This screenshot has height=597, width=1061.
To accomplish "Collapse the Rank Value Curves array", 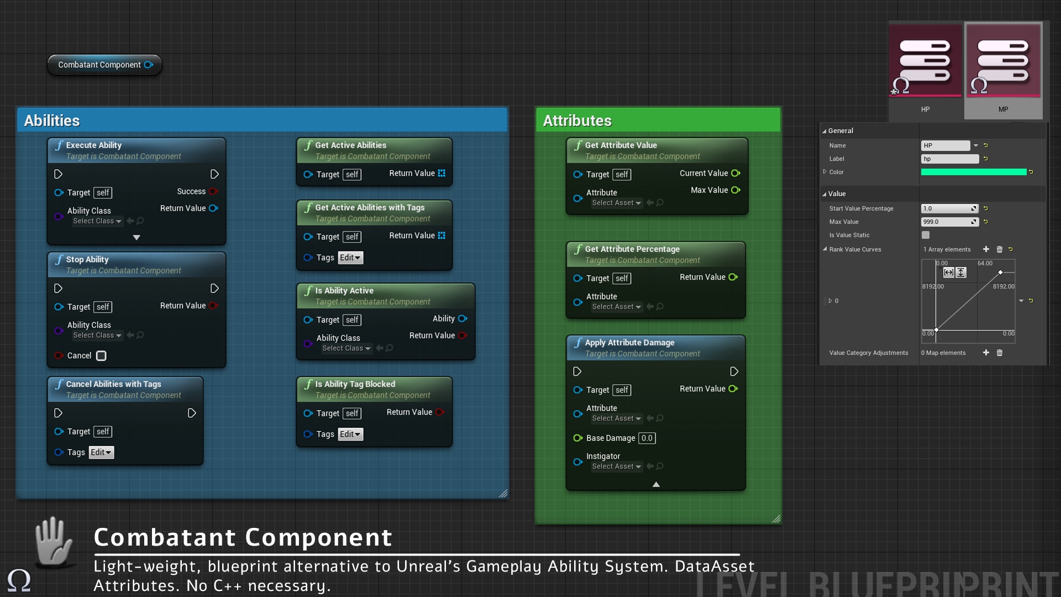I will click(824, 249).
